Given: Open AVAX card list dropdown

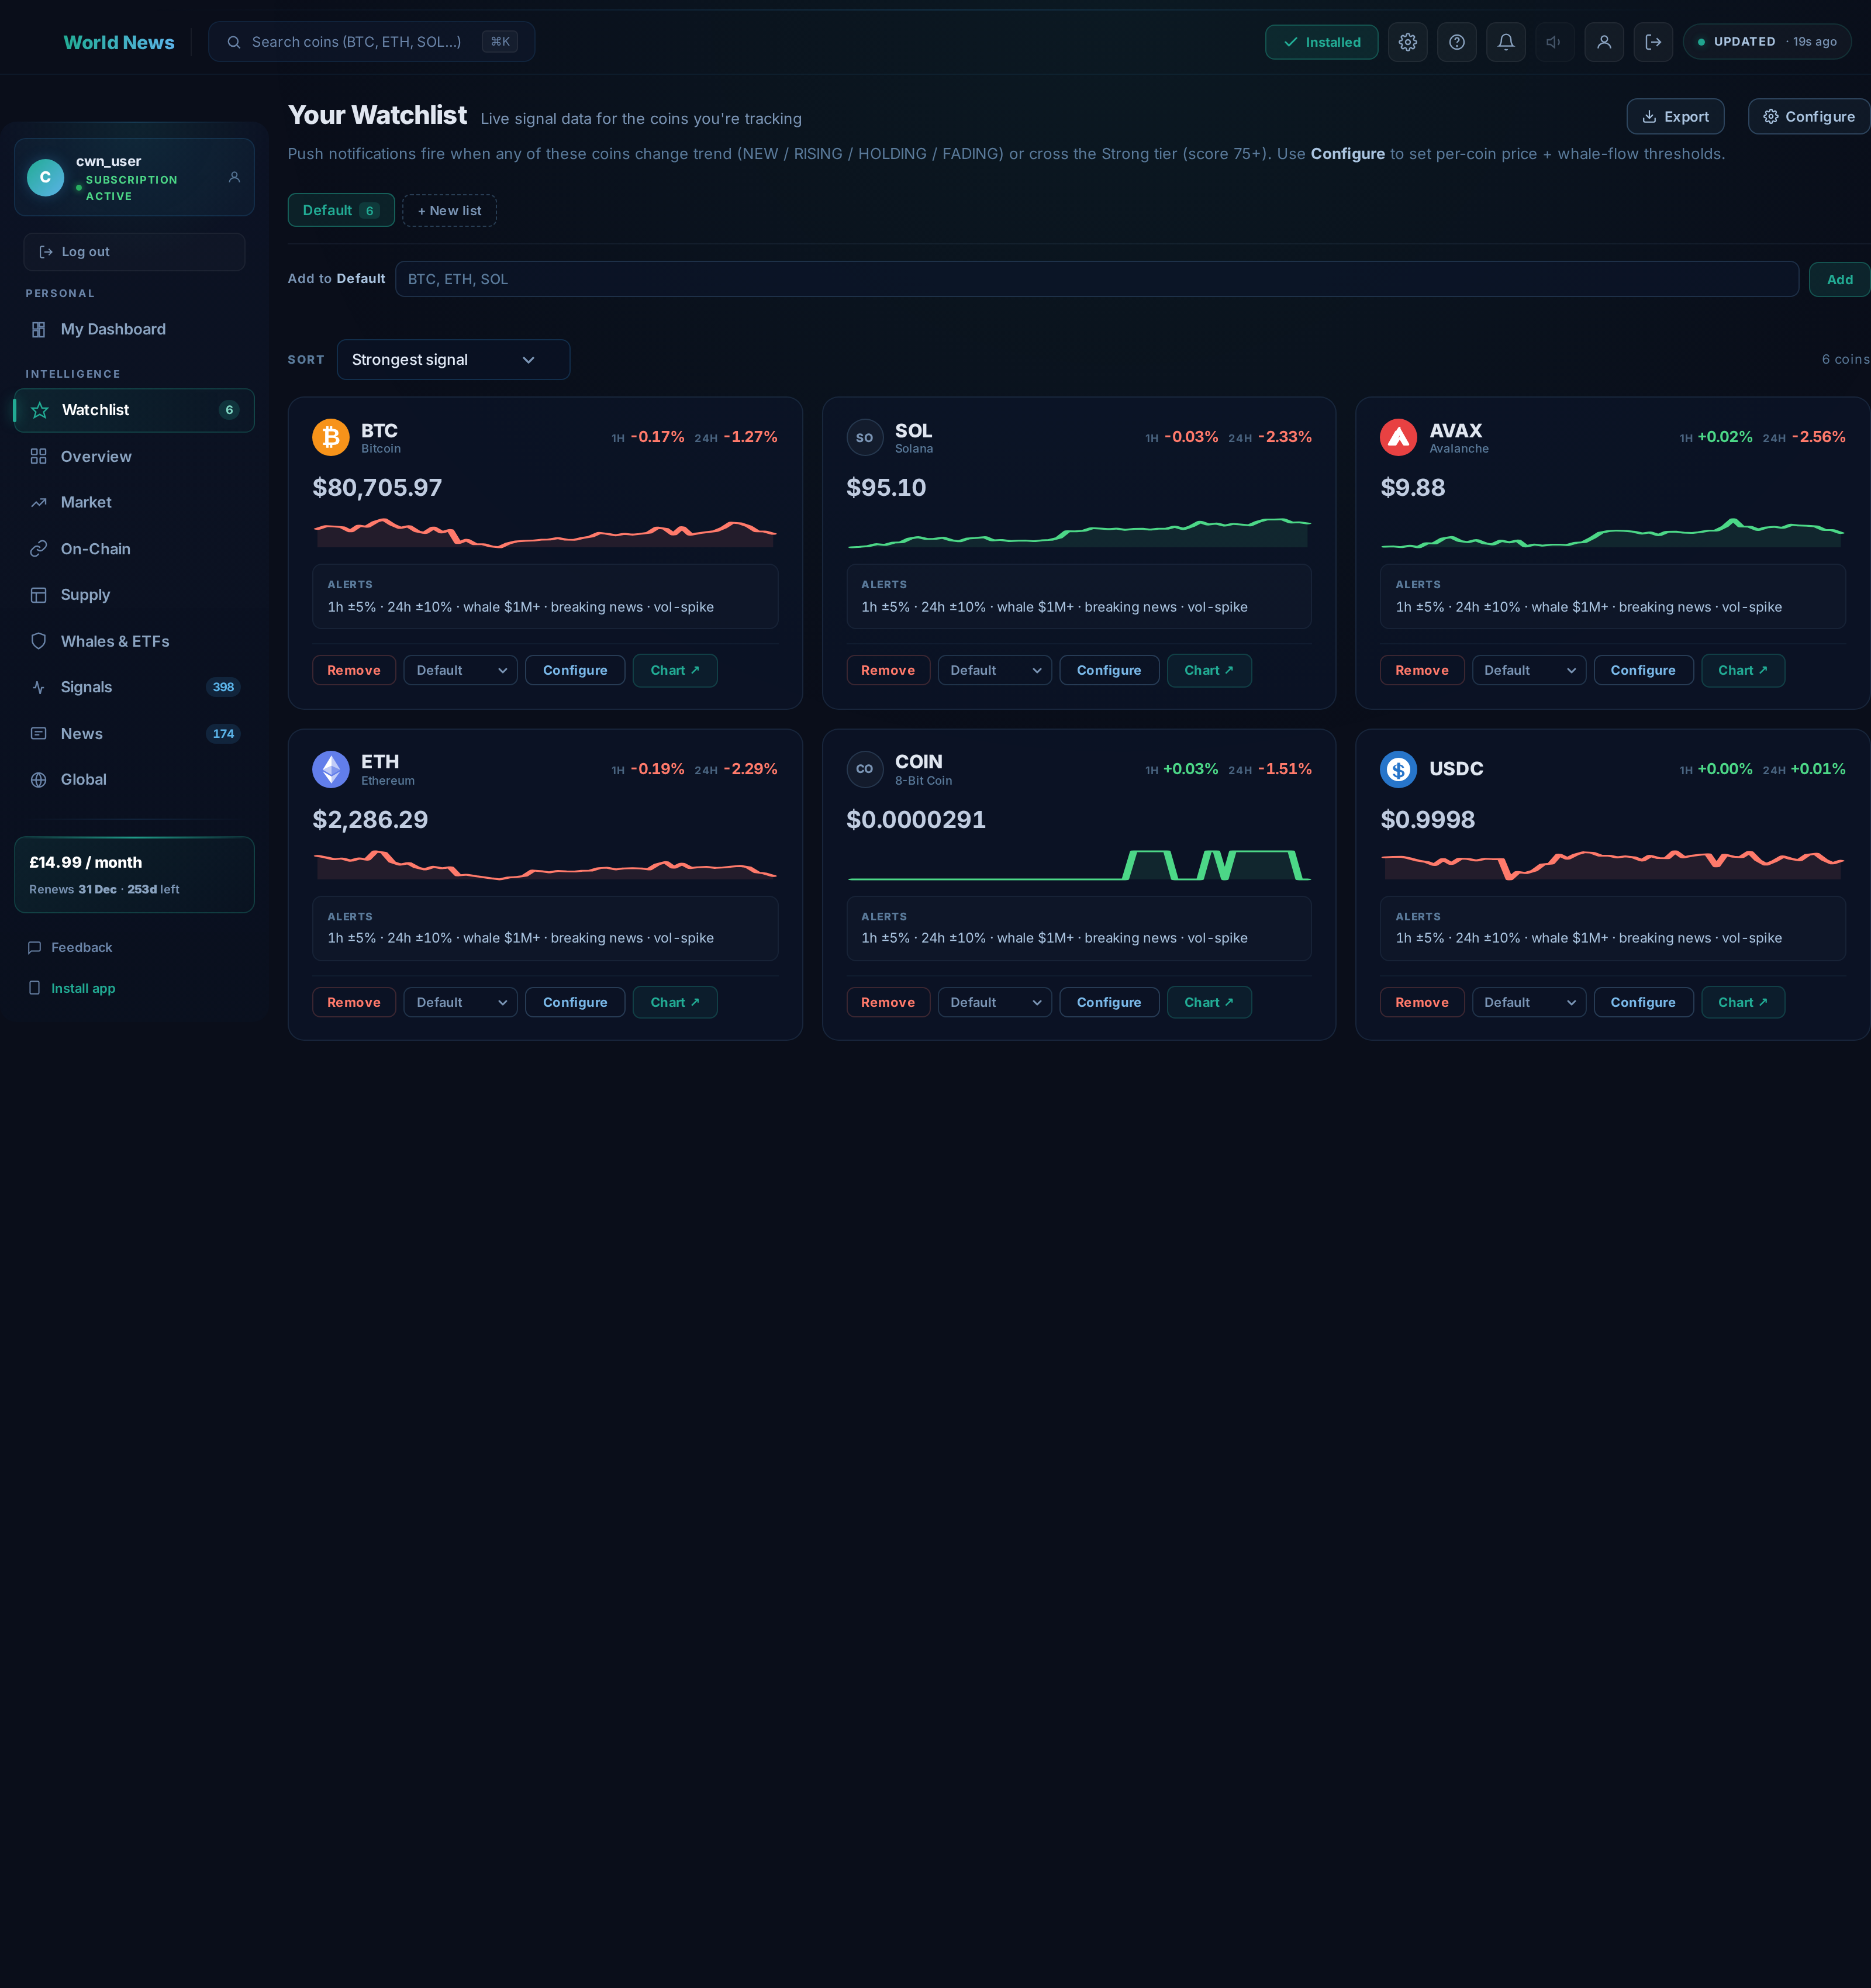Looking at the screenshot, I should 1528,671.
